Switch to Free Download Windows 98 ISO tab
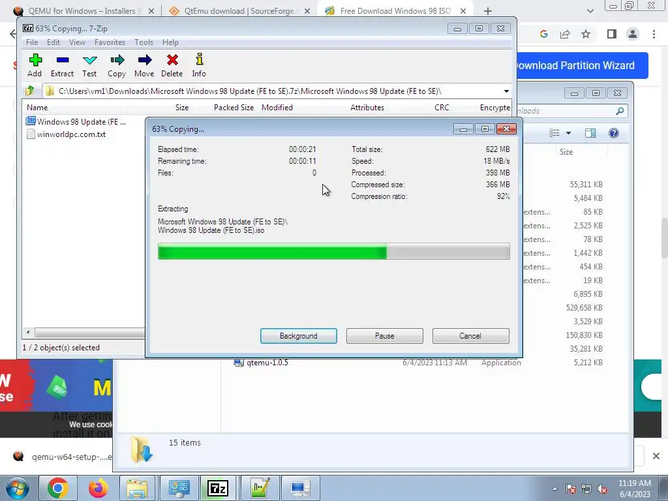 point(395,10)
